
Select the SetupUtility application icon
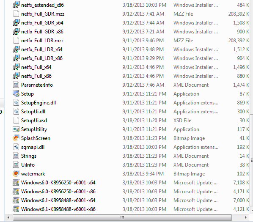pos(16,129)
